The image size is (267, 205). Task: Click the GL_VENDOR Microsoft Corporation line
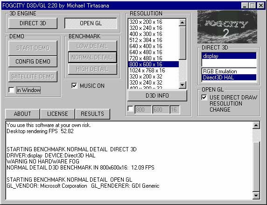83,186
